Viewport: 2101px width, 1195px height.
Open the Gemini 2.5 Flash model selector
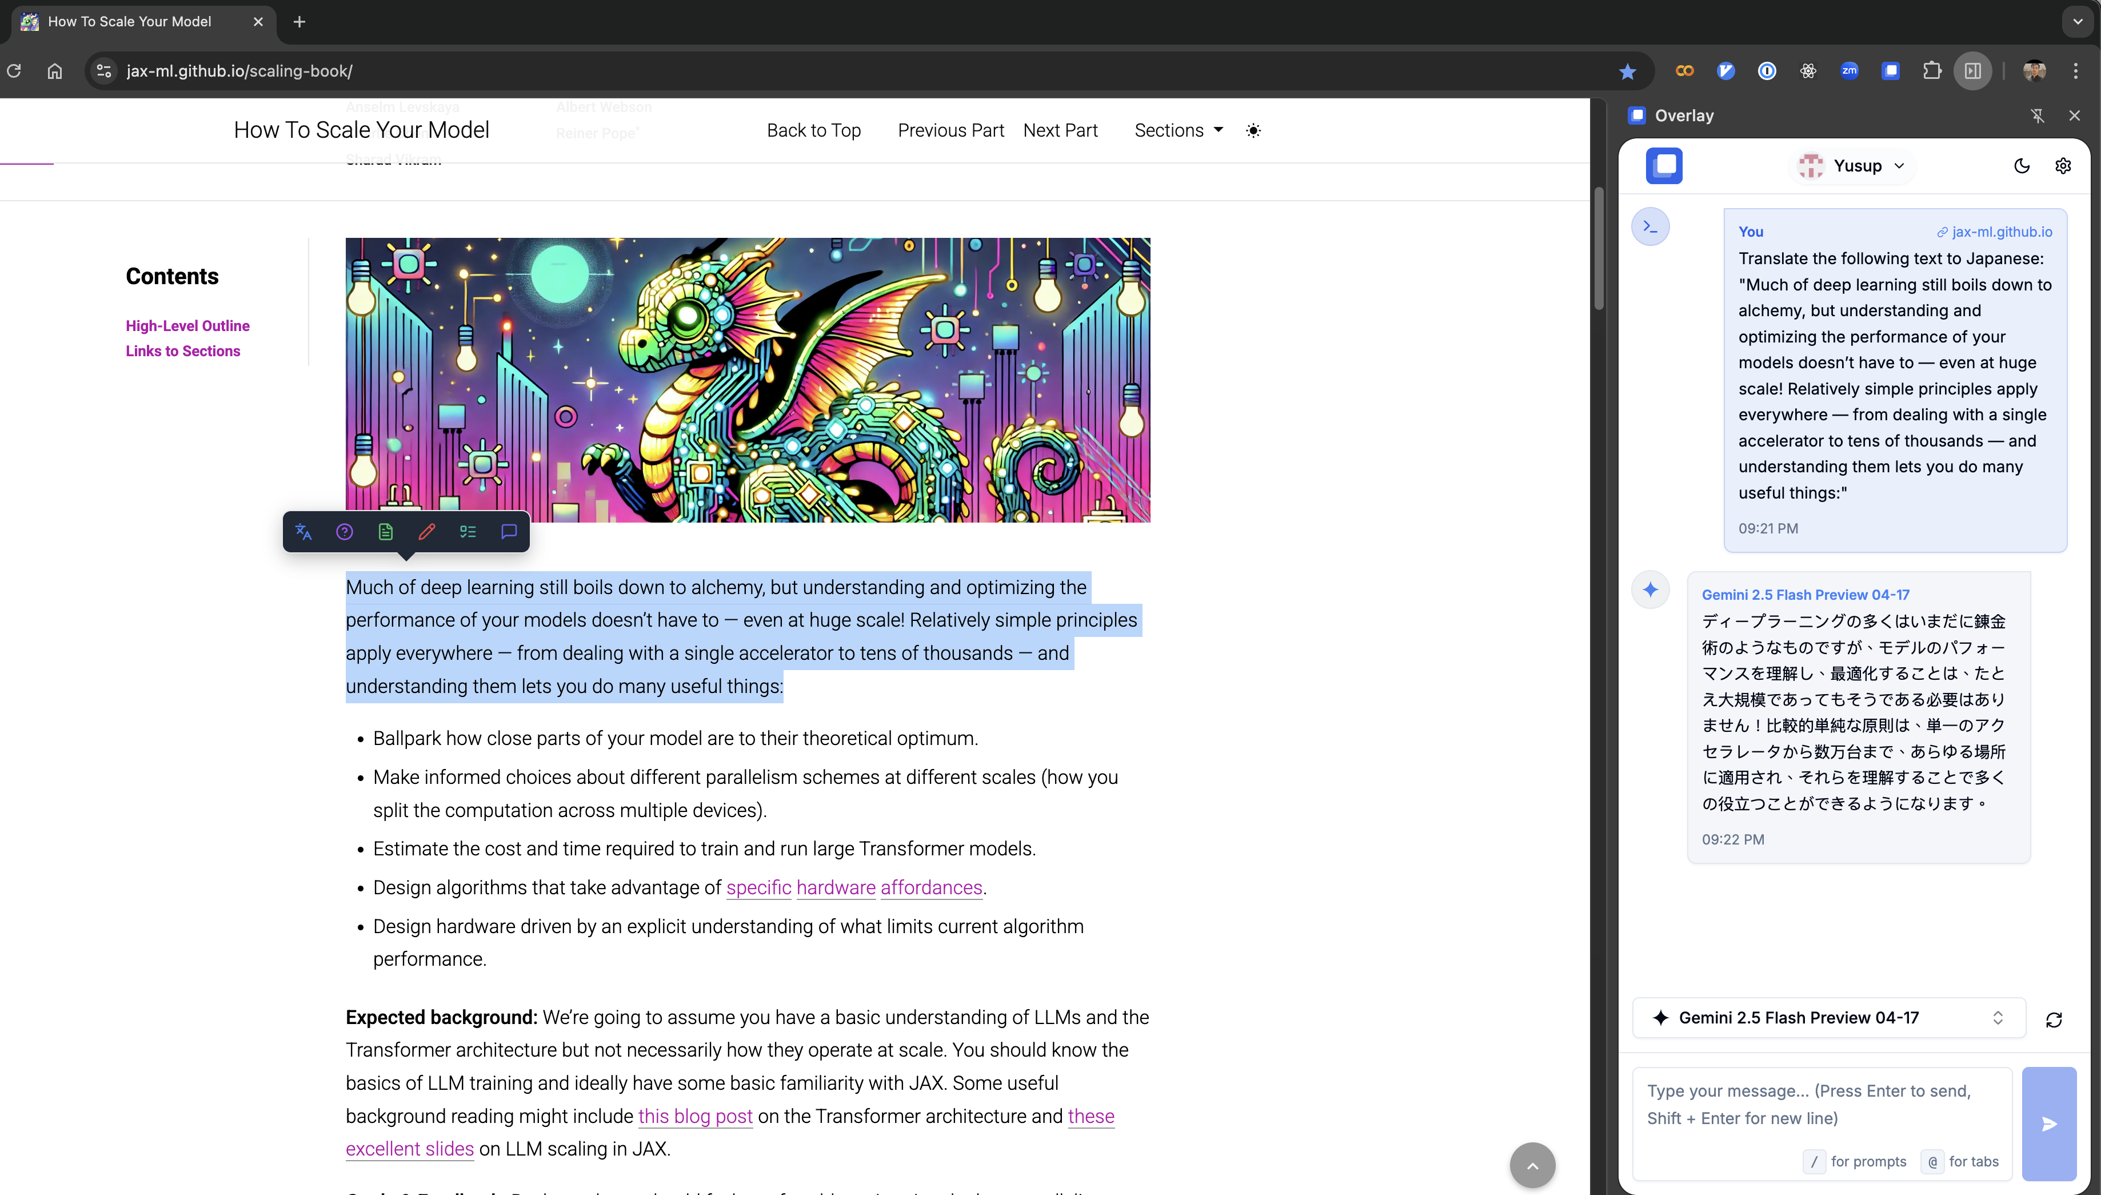tap(1828, 1018)
